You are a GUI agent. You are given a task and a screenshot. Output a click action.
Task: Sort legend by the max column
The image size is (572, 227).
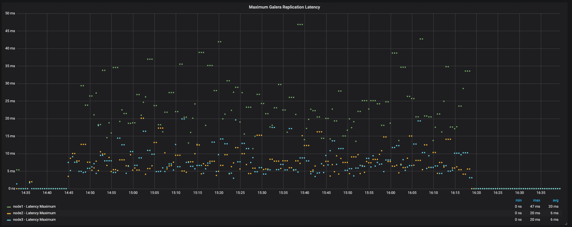point(536,200)
